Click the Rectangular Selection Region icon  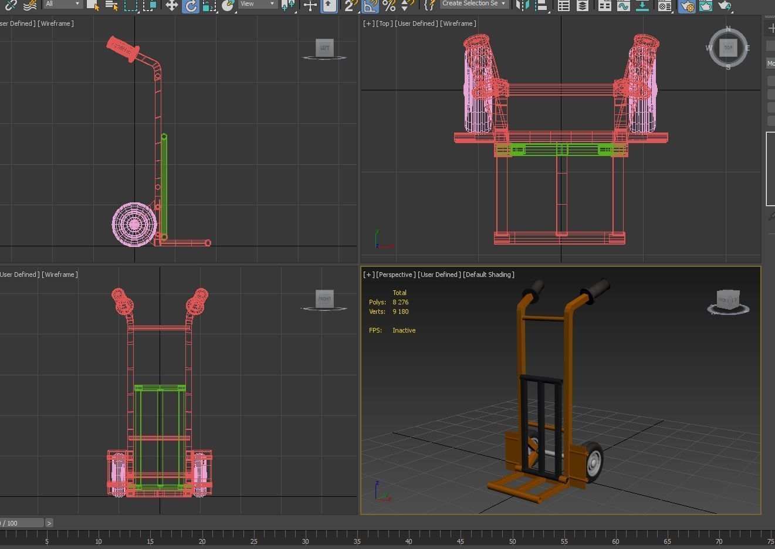tap(130, 5)
